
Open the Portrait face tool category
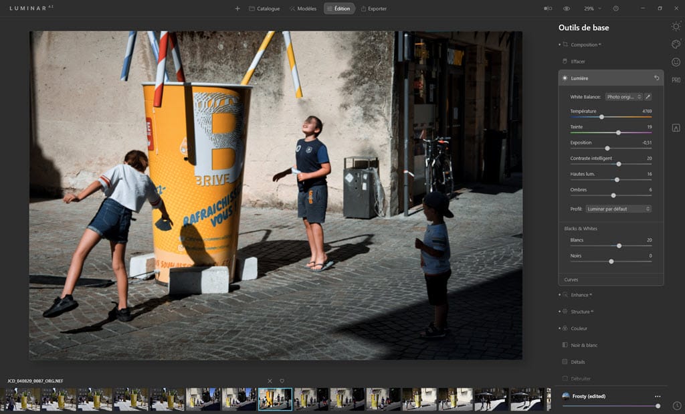[676, 62]
